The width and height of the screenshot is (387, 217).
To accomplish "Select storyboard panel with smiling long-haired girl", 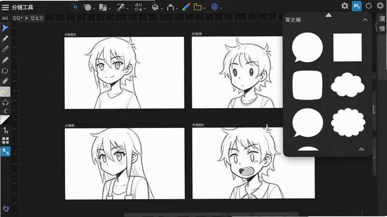I will (124, 73).
